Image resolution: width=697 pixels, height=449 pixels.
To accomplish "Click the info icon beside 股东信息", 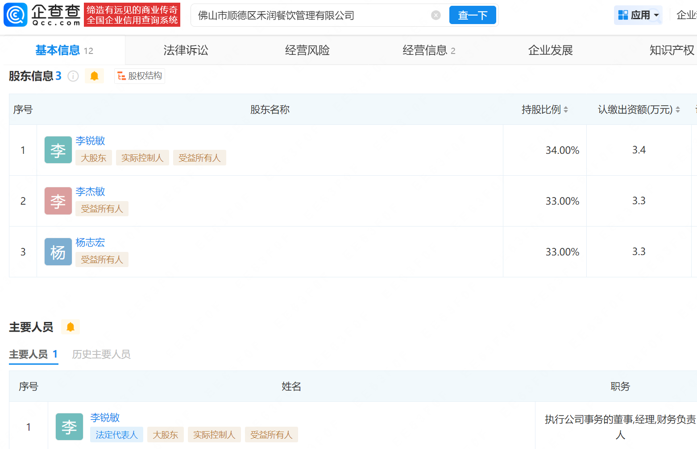I will [x=73, y=76].
